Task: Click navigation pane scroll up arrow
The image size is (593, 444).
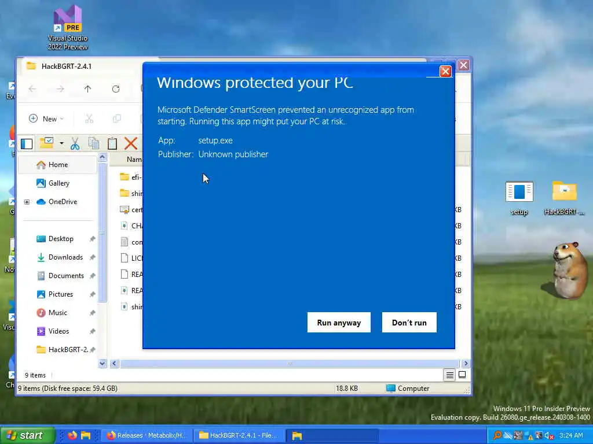Action: [x=103, y=157]
